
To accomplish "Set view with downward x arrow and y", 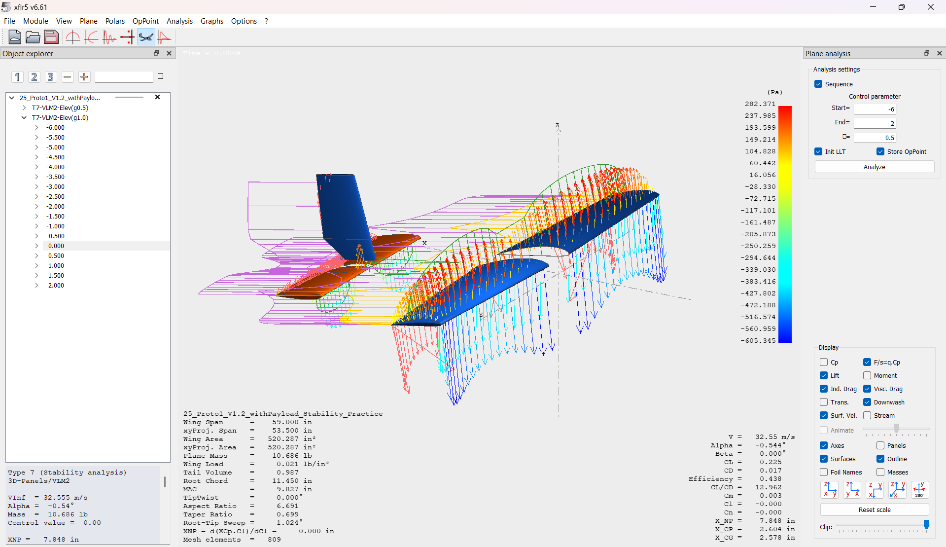I will (875, 490).
